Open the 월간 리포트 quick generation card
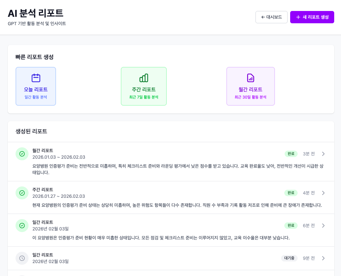The width and height of the screenshot is (341, 276). 250,86
